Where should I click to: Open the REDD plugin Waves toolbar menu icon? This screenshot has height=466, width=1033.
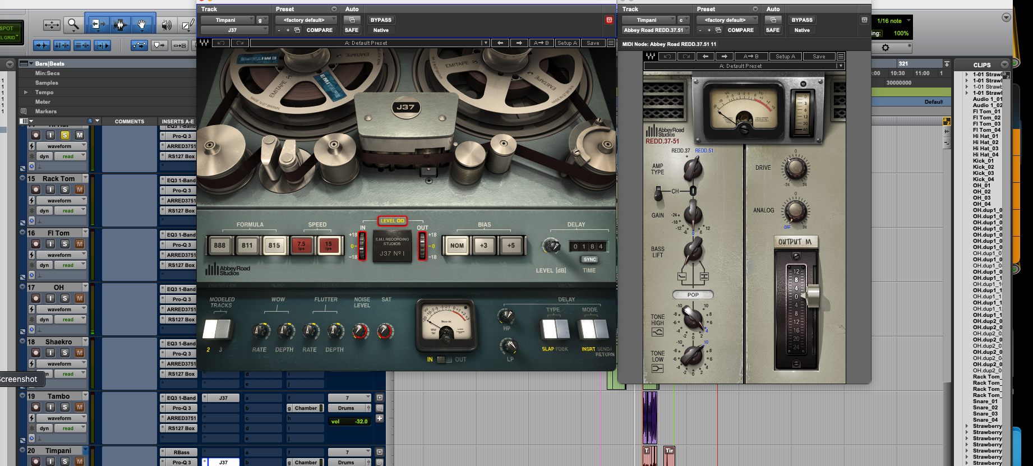point(841,56)
